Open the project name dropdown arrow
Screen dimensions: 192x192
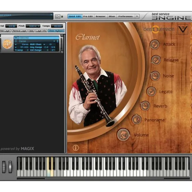coord(51,15)
